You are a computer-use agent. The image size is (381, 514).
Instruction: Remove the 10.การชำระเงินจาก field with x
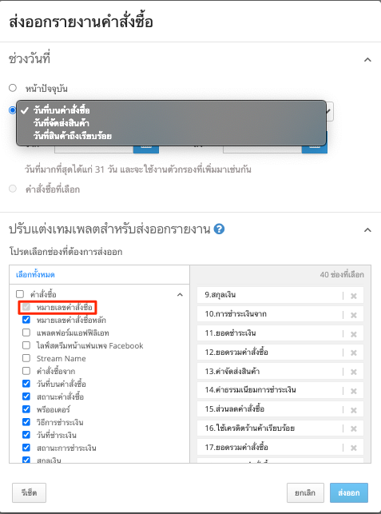(354, 315)
